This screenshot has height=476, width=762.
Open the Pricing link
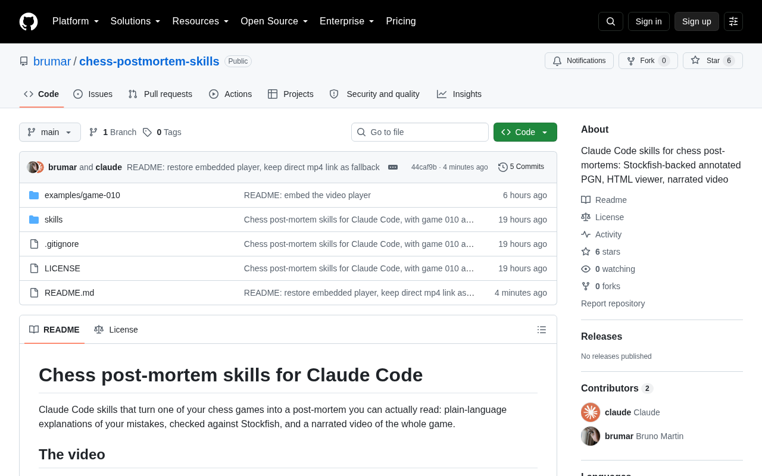401,21
